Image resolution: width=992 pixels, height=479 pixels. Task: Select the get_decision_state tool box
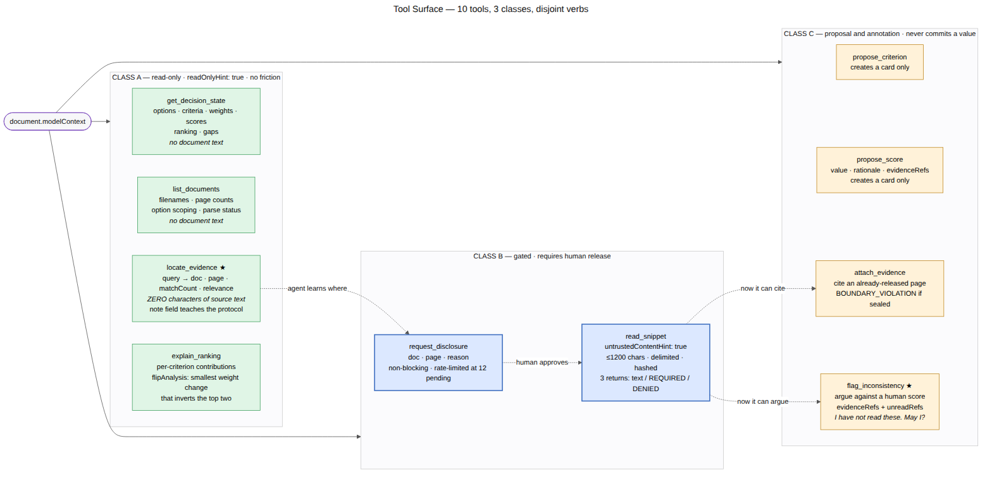pyautogui.click(x=196, y=121)
